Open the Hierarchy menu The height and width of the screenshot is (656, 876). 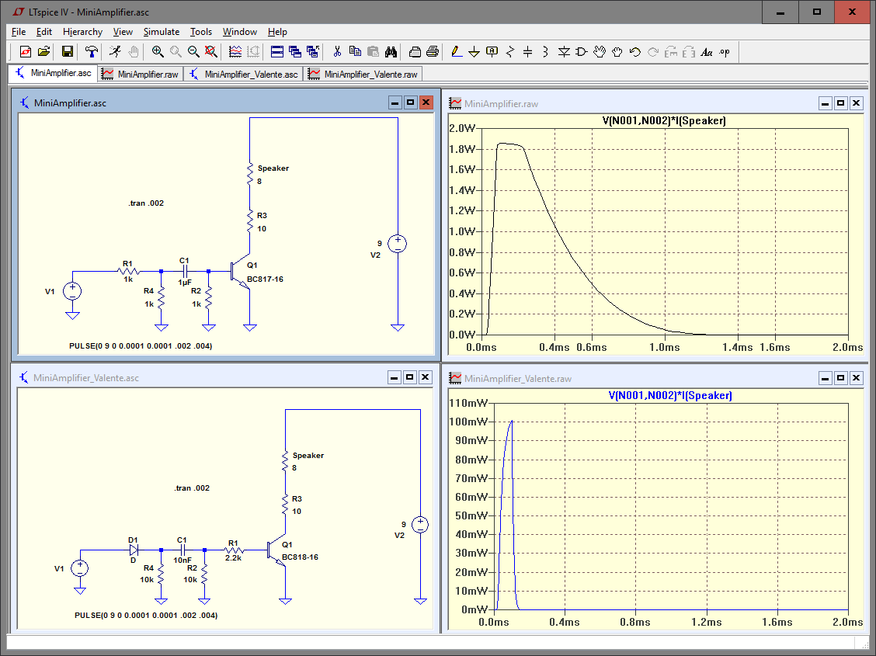click(x=82, y=32)
